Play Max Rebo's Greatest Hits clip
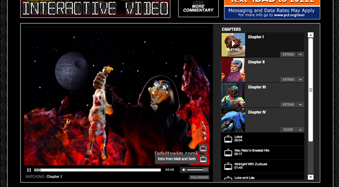This screenshot has width=339, height=187. point(263,153)
